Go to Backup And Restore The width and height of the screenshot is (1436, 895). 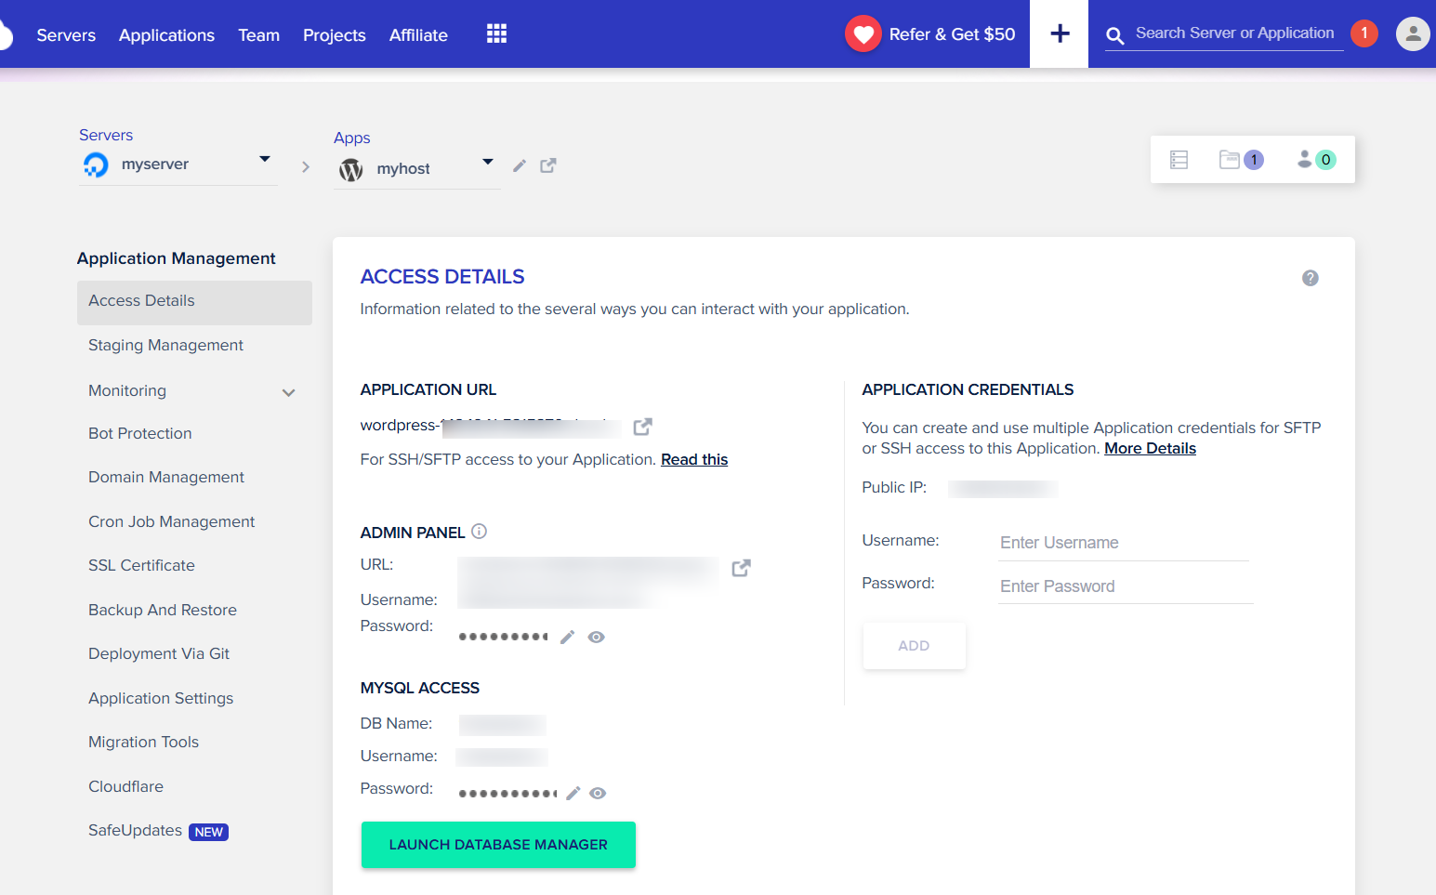[x=163, y=610]
